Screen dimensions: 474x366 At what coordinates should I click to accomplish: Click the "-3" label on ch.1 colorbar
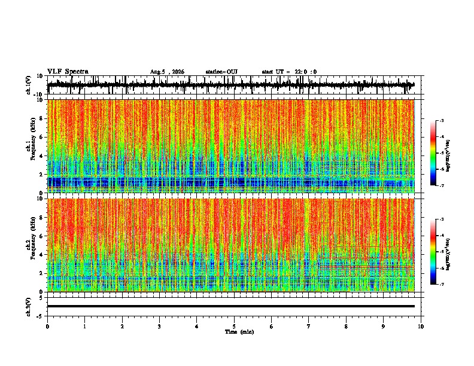click(x=442, y=120)
